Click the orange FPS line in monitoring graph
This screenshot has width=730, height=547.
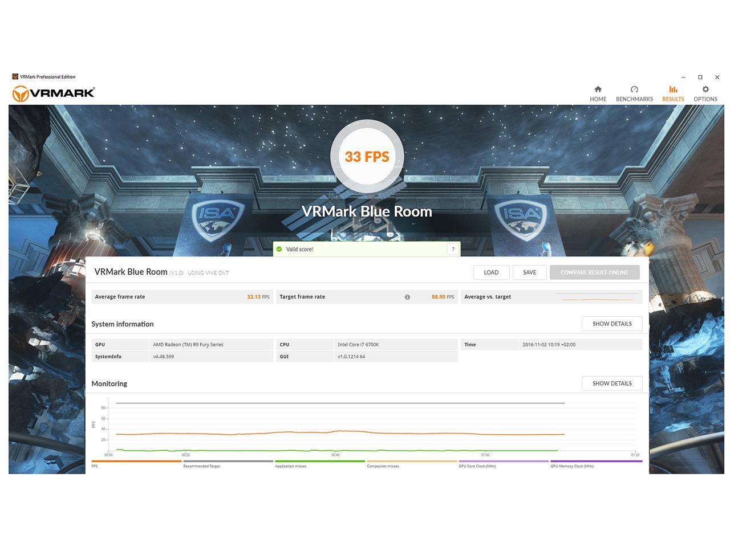coord(340,431)
